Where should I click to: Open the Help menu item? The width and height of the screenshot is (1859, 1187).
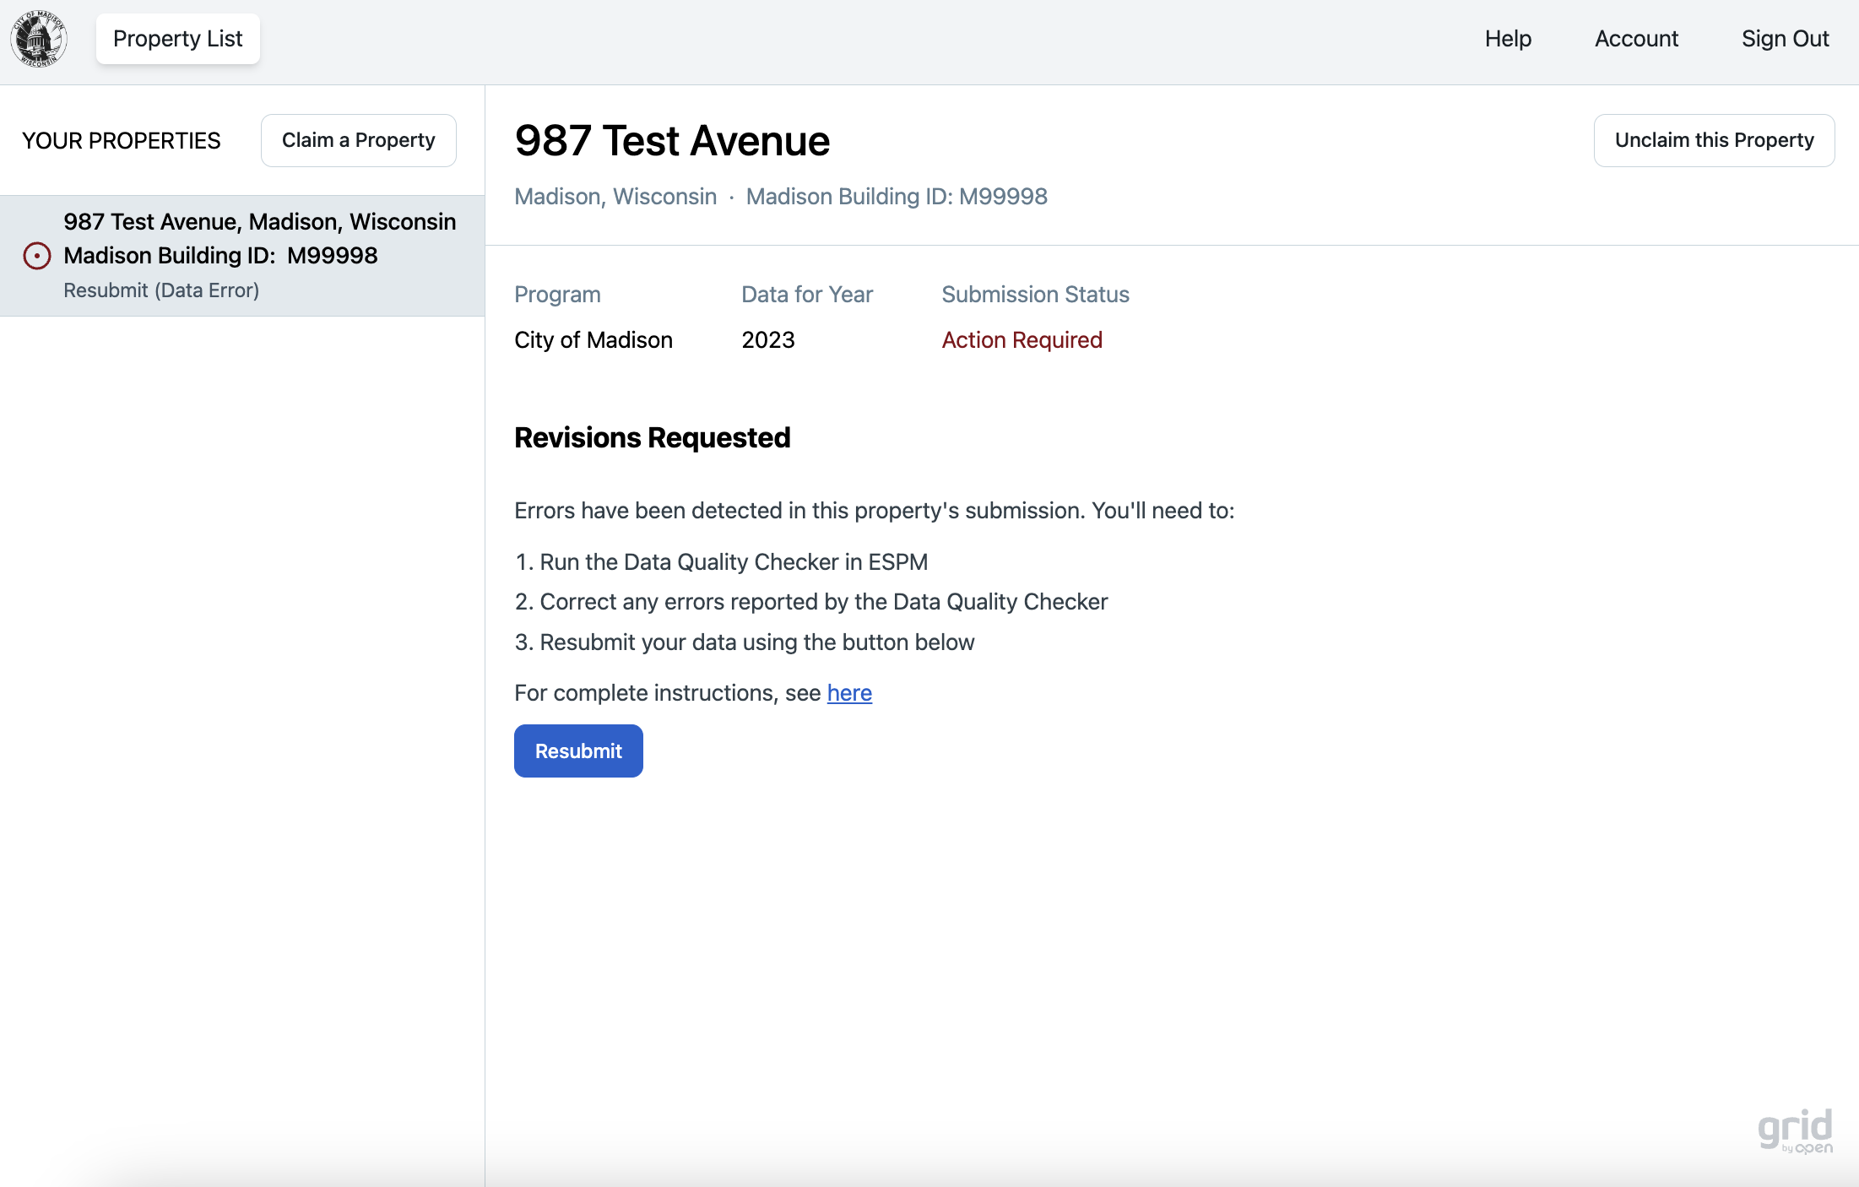(x=1508, y=39)
